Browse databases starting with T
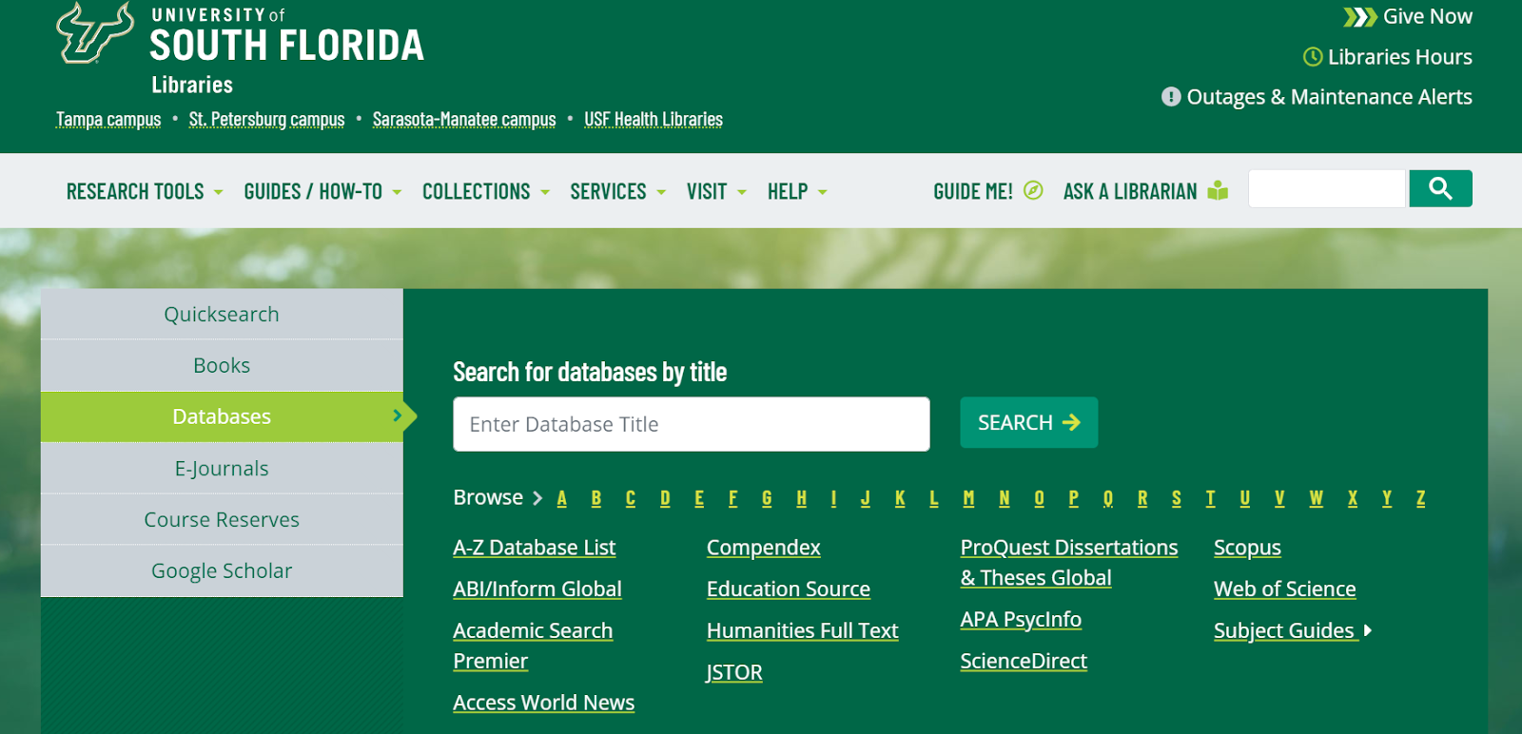1522x734 pixels. coord(1210,498)
